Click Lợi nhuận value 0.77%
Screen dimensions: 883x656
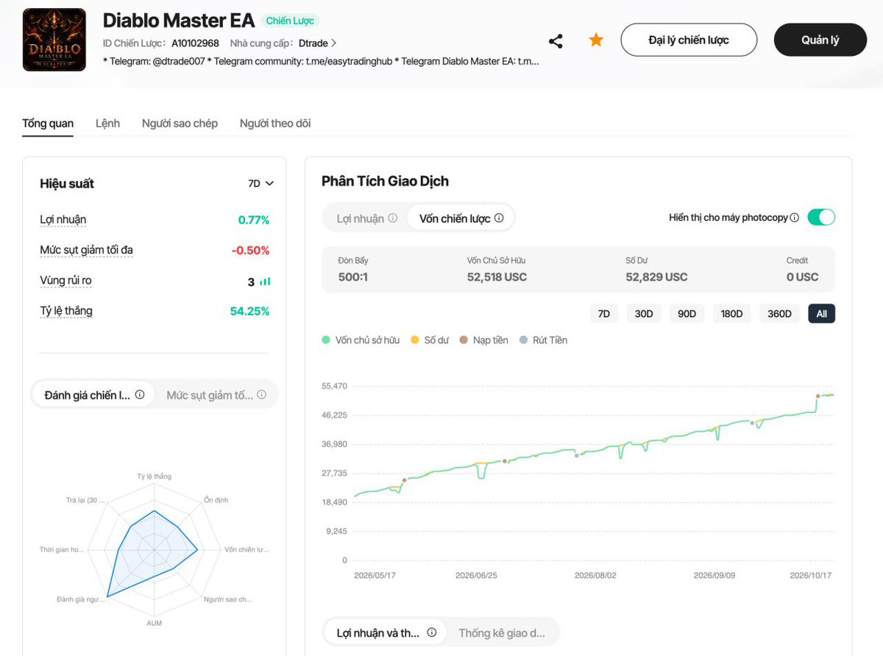(x=254, y=220)
